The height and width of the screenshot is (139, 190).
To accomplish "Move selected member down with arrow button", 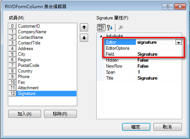I will (x=84, y=38).
